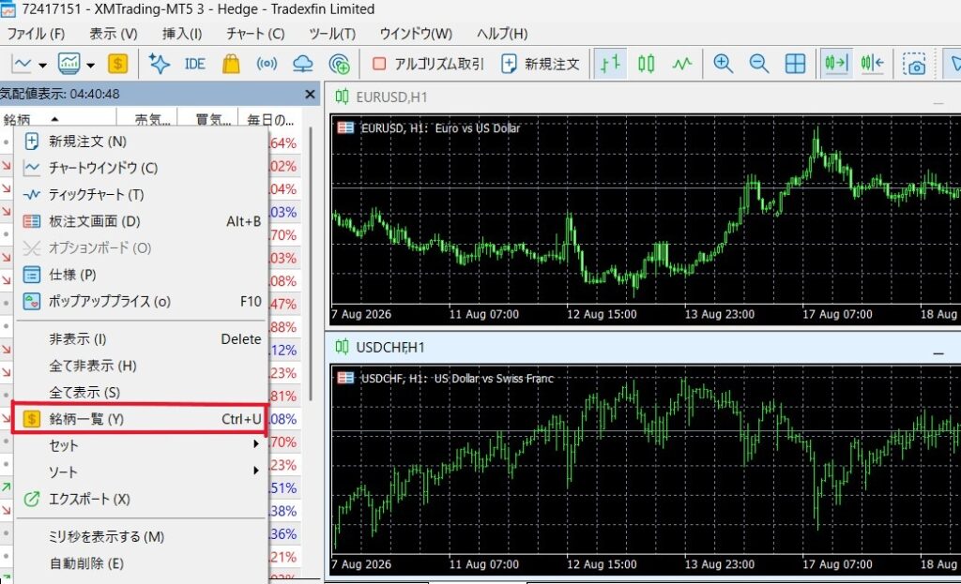This screenshot has height=584, width=961.
Task: Choose Hide (非表示 I) in context menu
Action: [x=141, y=339]
